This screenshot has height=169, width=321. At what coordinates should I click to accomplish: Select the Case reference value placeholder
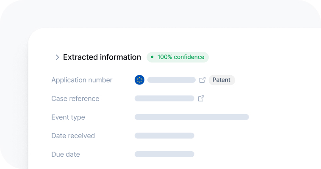[x=164, y=98]
